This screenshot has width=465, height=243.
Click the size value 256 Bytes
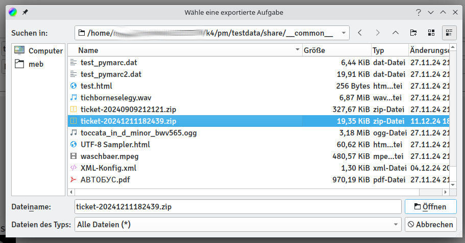click(x=353, y=86)
